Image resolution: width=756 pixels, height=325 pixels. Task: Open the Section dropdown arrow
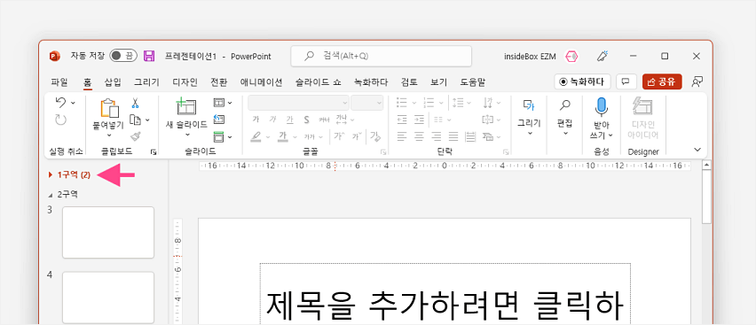click(230, 137)
